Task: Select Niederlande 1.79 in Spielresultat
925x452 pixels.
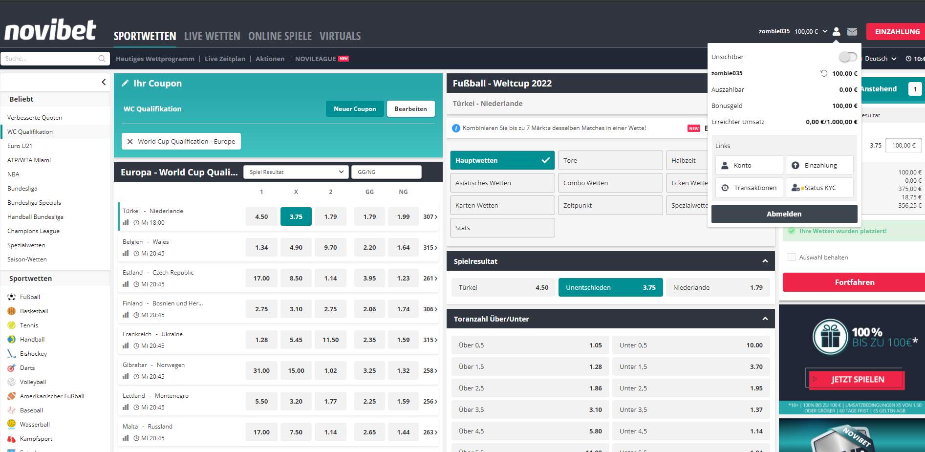Action: click(x=718, y=287)
